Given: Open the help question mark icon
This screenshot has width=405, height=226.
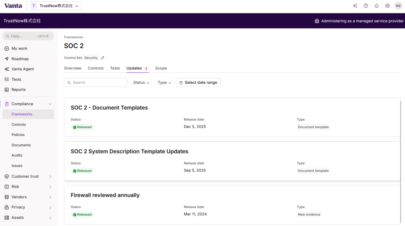Looking at the screenshot, I should 366,6.
